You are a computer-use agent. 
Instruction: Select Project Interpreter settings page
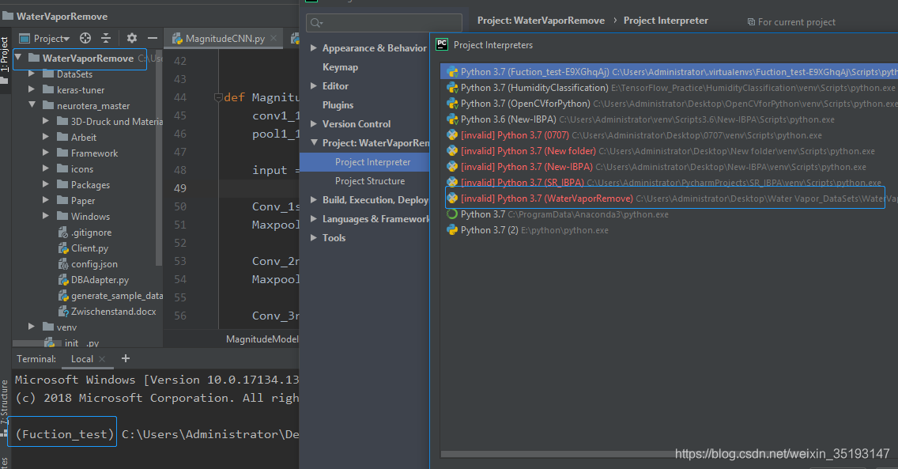coord(364,162)
